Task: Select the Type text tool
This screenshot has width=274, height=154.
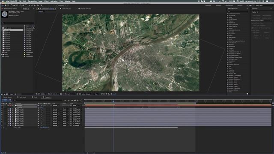Action: click(x=26, y=6)
